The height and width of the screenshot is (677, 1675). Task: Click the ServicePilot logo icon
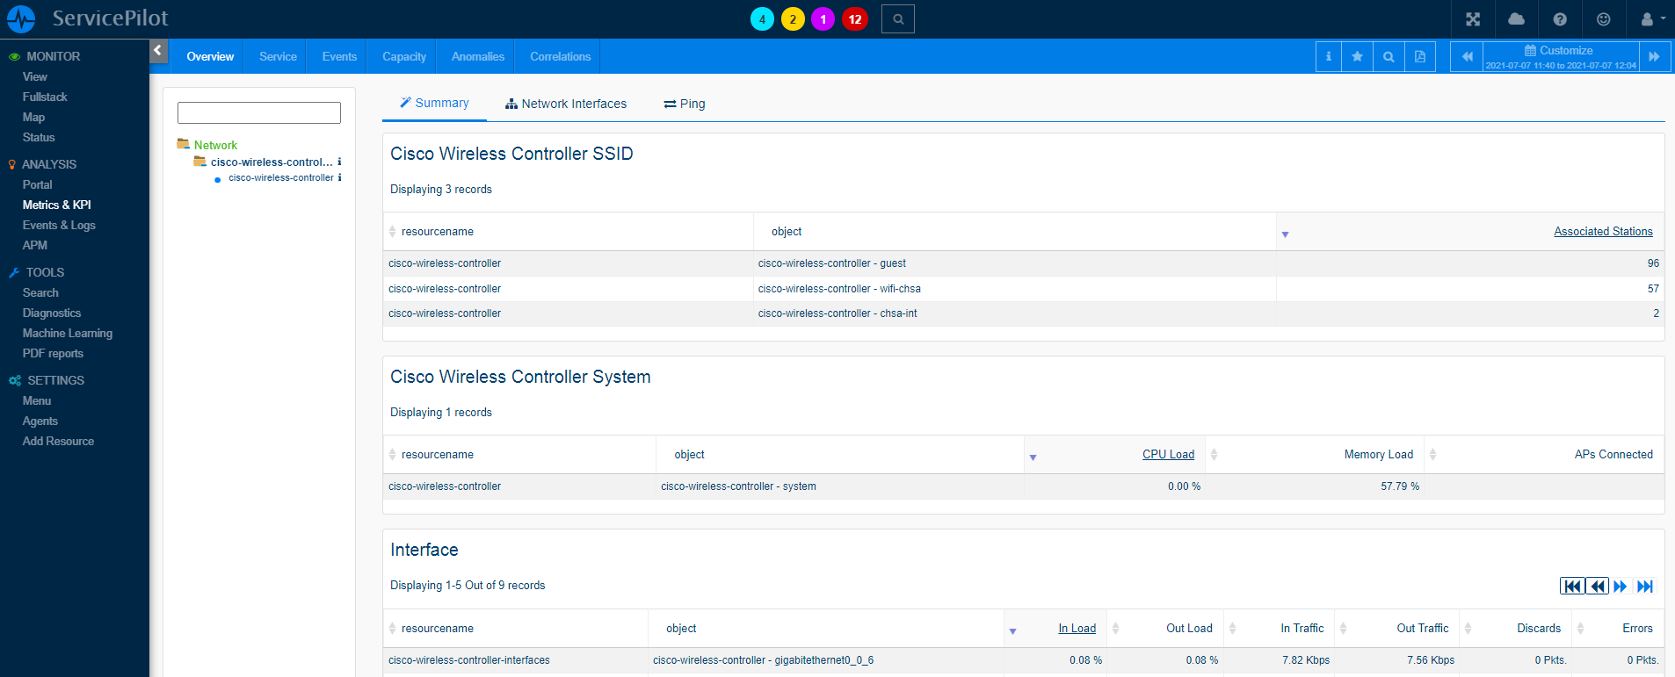21,18
